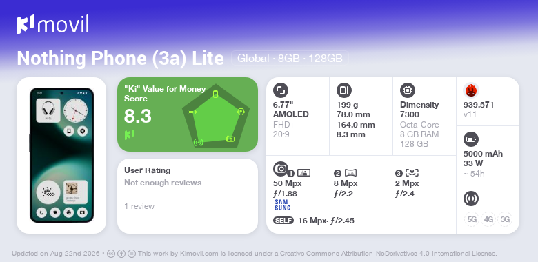Viewport: 538px width, 262px height.
Task: Click the phone dimensions icon
Action: pos(343,90)
